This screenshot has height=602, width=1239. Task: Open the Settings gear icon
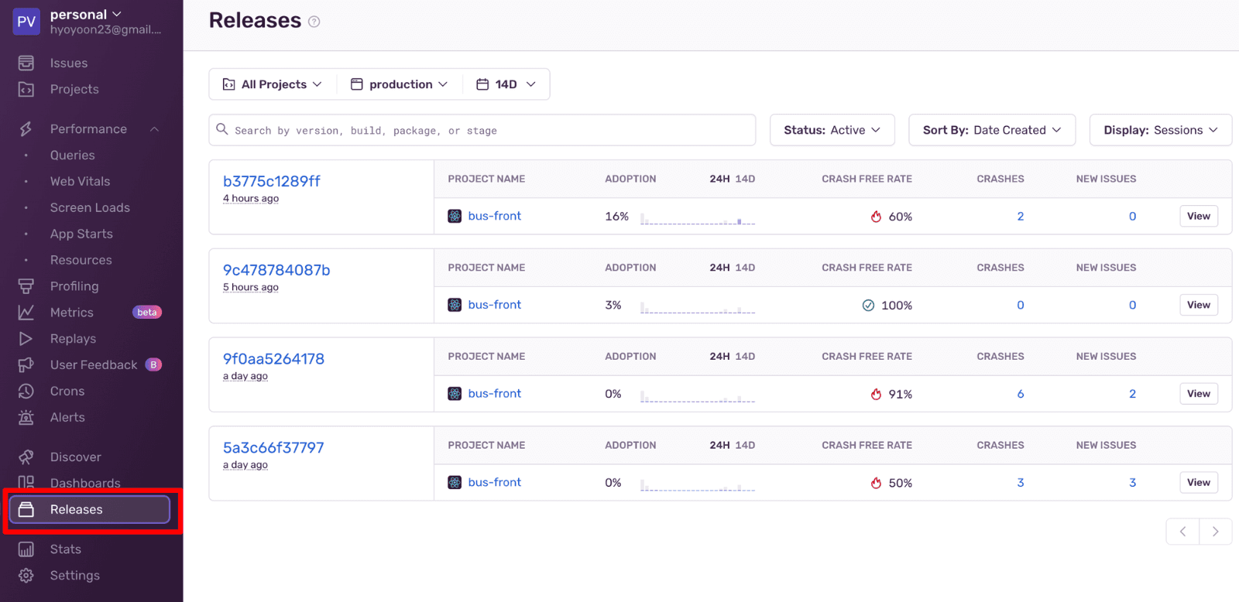pyautogui.click(x=26, y=576)
